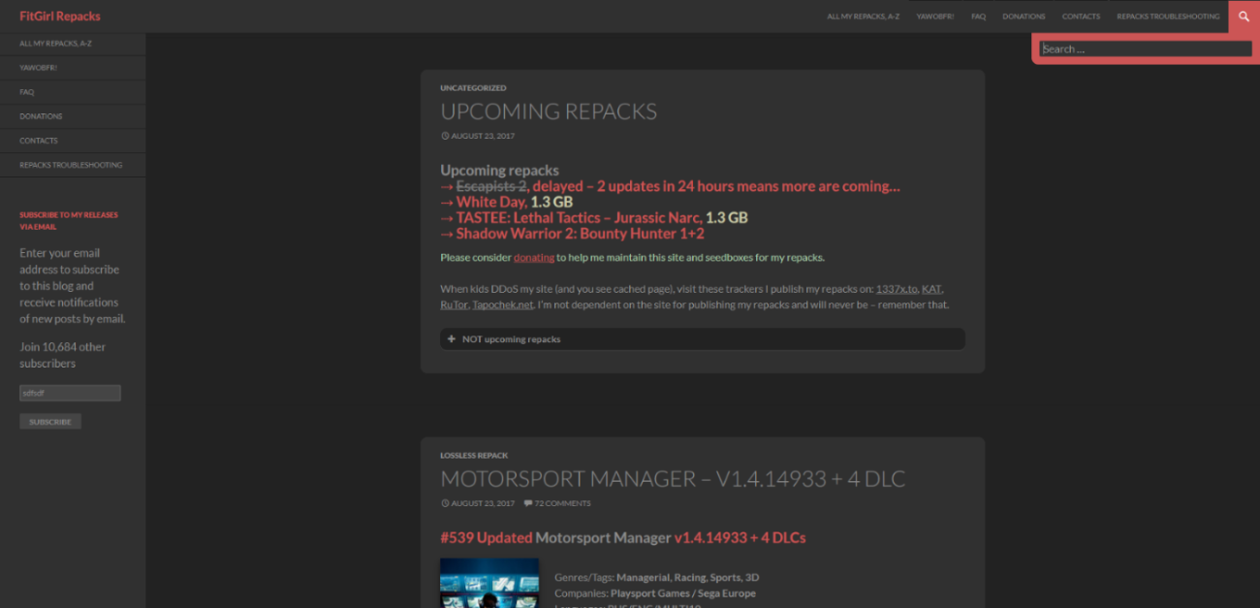Open the Lossless Repack category link
This screenshot has width=1260, height=608.
click(474, 456)
